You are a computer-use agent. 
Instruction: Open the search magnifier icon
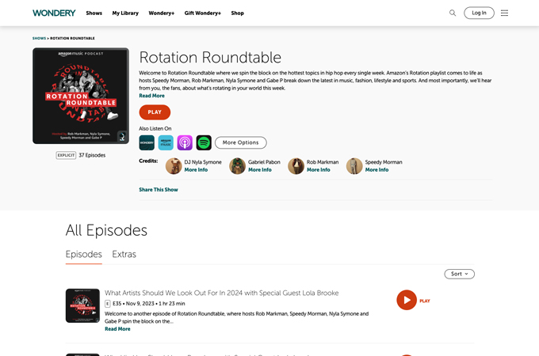453,13
